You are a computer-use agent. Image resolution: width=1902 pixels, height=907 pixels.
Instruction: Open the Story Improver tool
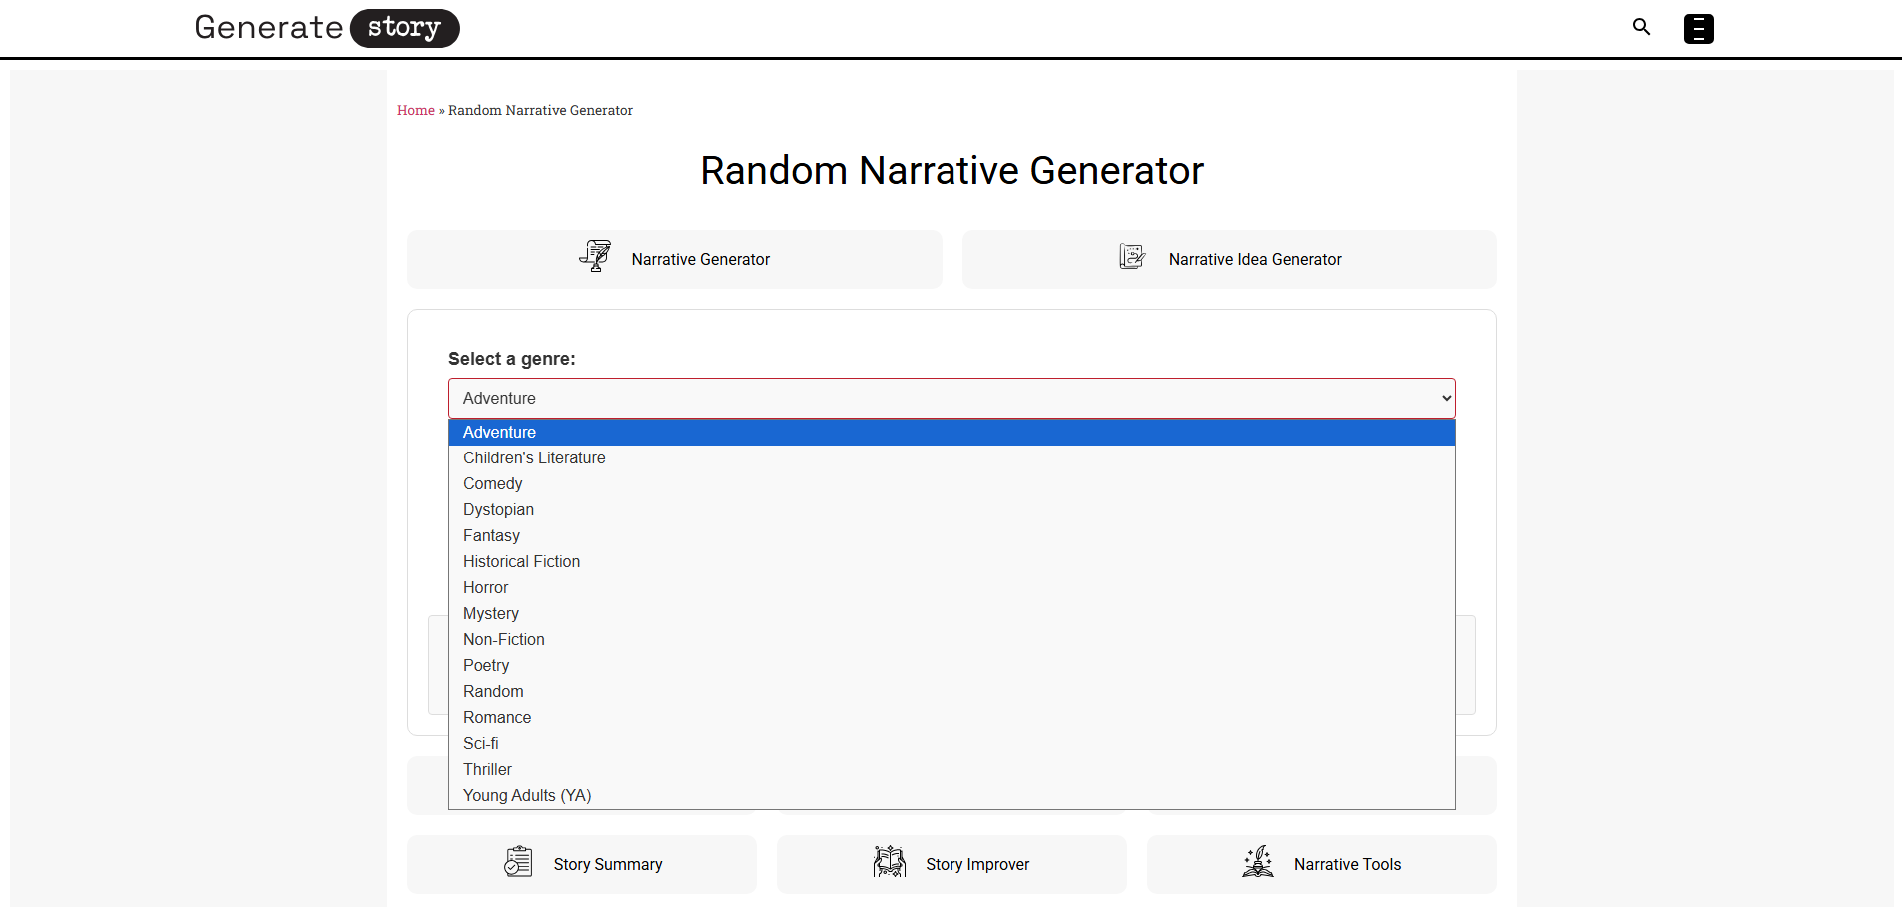tap(951, 863)
